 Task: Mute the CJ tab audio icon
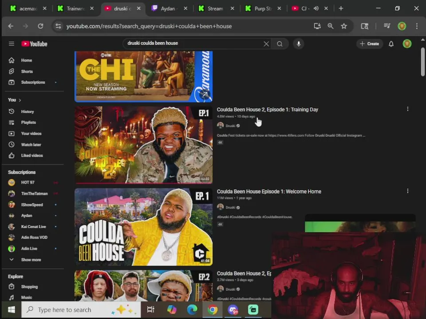click(316, 8)
